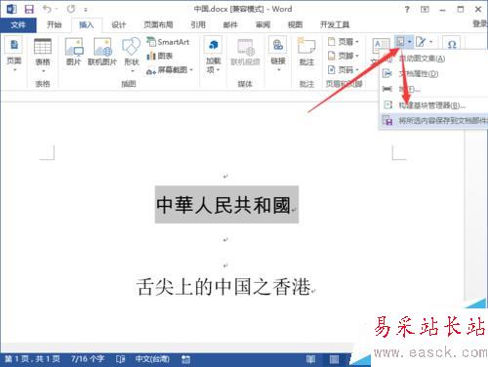The height and width of the screenshot is (367, 488).
Task: Open the 页脚 (Footer) dropdown
Action: (344, 56)
